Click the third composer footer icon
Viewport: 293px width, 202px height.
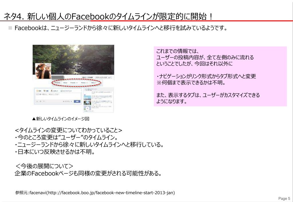coord(44,102)
